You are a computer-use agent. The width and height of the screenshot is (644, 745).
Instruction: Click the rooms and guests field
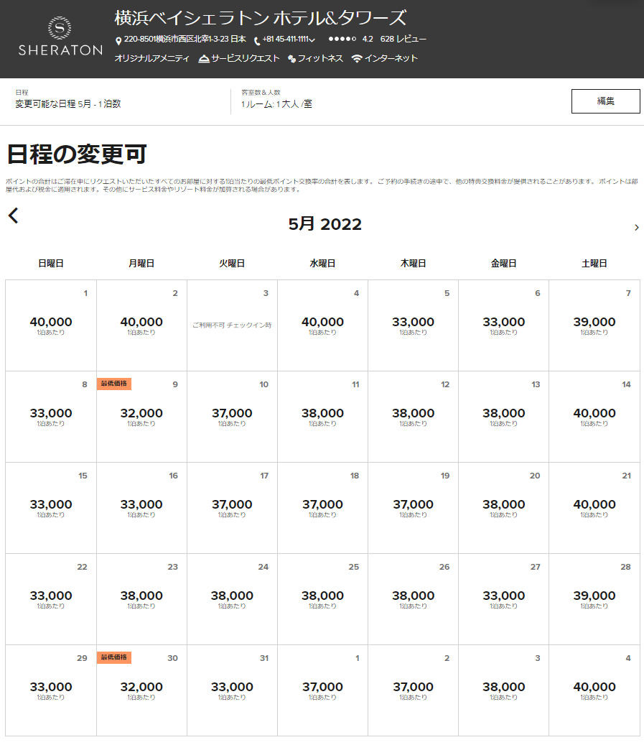coord(276,103)
